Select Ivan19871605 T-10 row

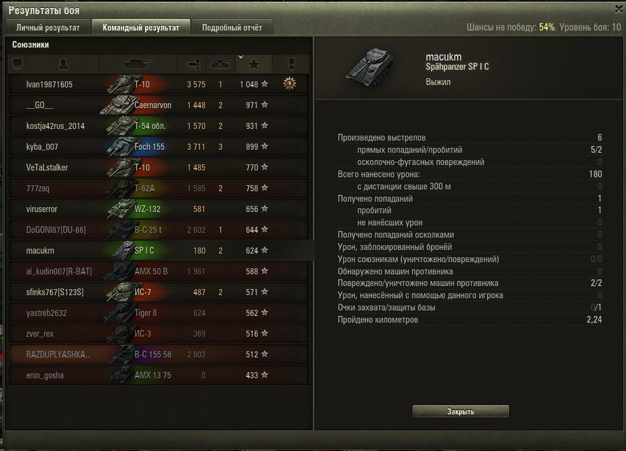158,84
